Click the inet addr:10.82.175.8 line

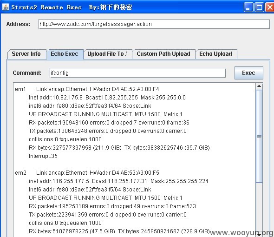[x=107, y=98]
